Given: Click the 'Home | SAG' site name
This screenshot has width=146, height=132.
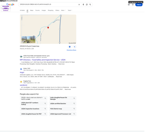Looking at the screenshot, I should [27, 68].
